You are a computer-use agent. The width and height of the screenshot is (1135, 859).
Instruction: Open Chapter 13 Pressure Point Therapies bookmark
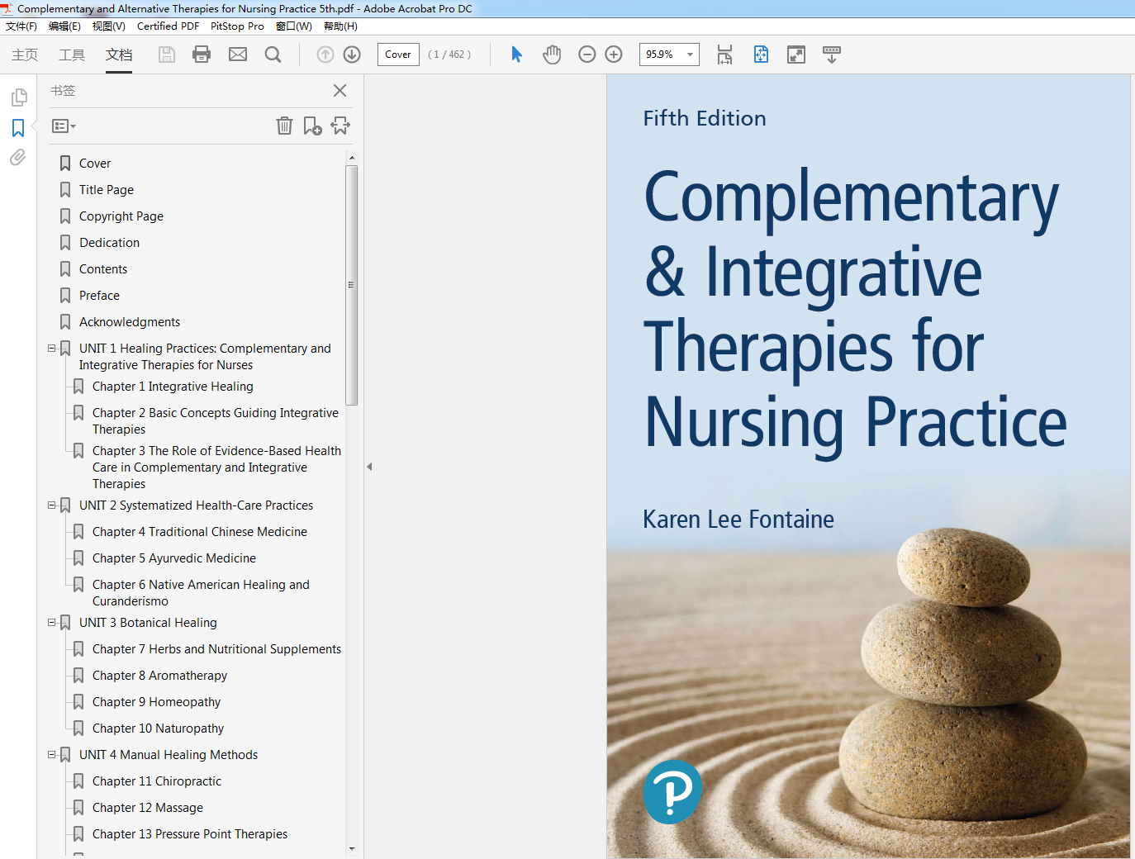coord(190,834)
